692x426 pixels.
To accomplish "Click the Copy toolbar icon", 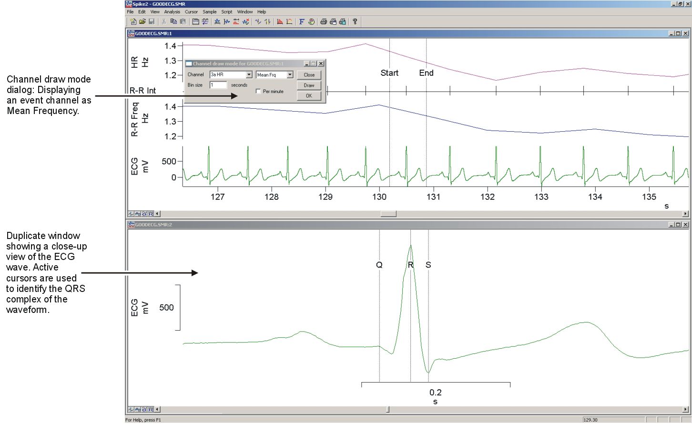I will coord(173,21).
